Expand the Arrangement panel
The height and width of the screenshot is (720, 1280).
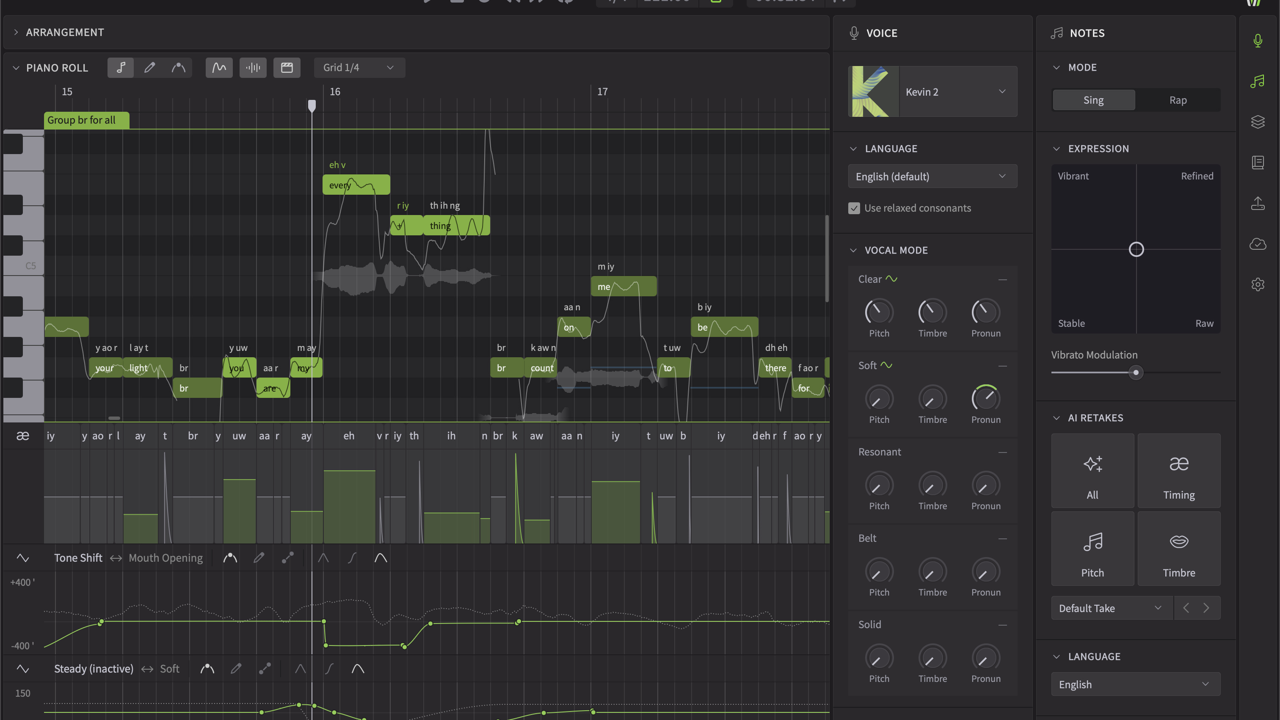[x=16, y=32]
